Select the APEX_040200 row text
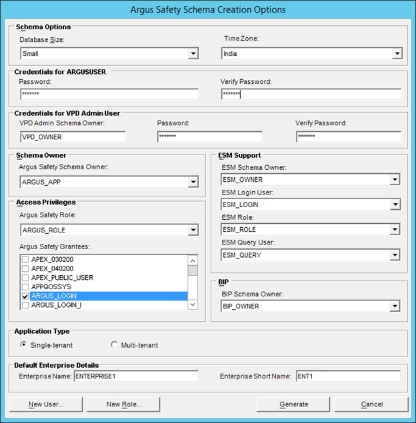The image size is (416, 423). [x=53, y=268]
